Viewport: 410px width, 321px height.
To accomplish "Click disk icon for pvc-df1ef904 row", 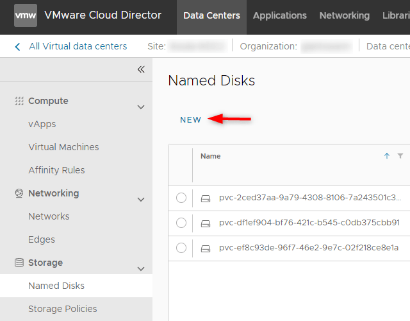I will coord(206,223).
